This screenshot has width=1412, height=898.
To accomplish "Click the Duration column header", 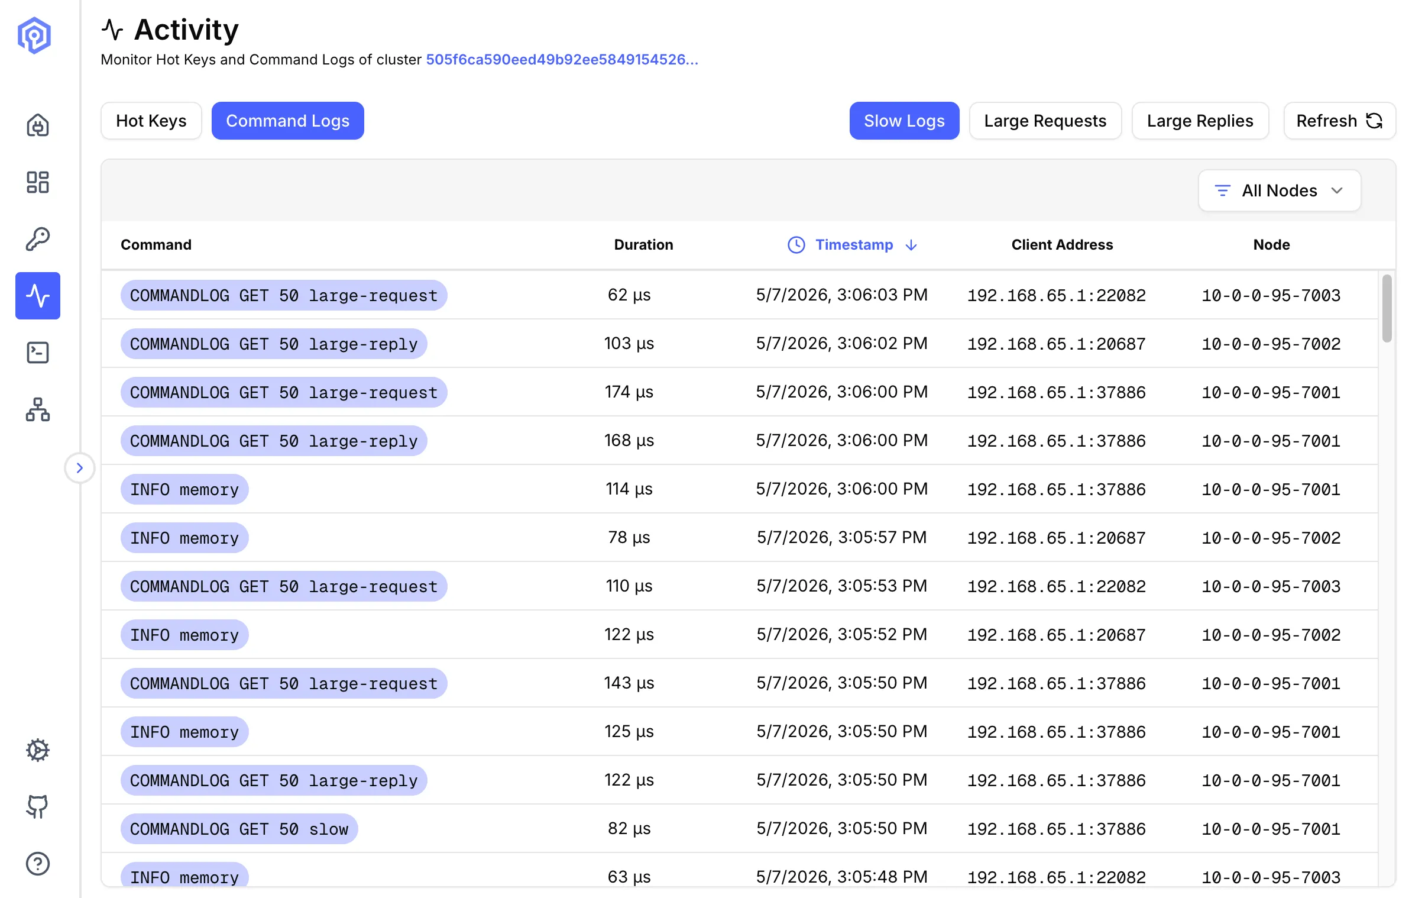I will click(x=643, y=245).
